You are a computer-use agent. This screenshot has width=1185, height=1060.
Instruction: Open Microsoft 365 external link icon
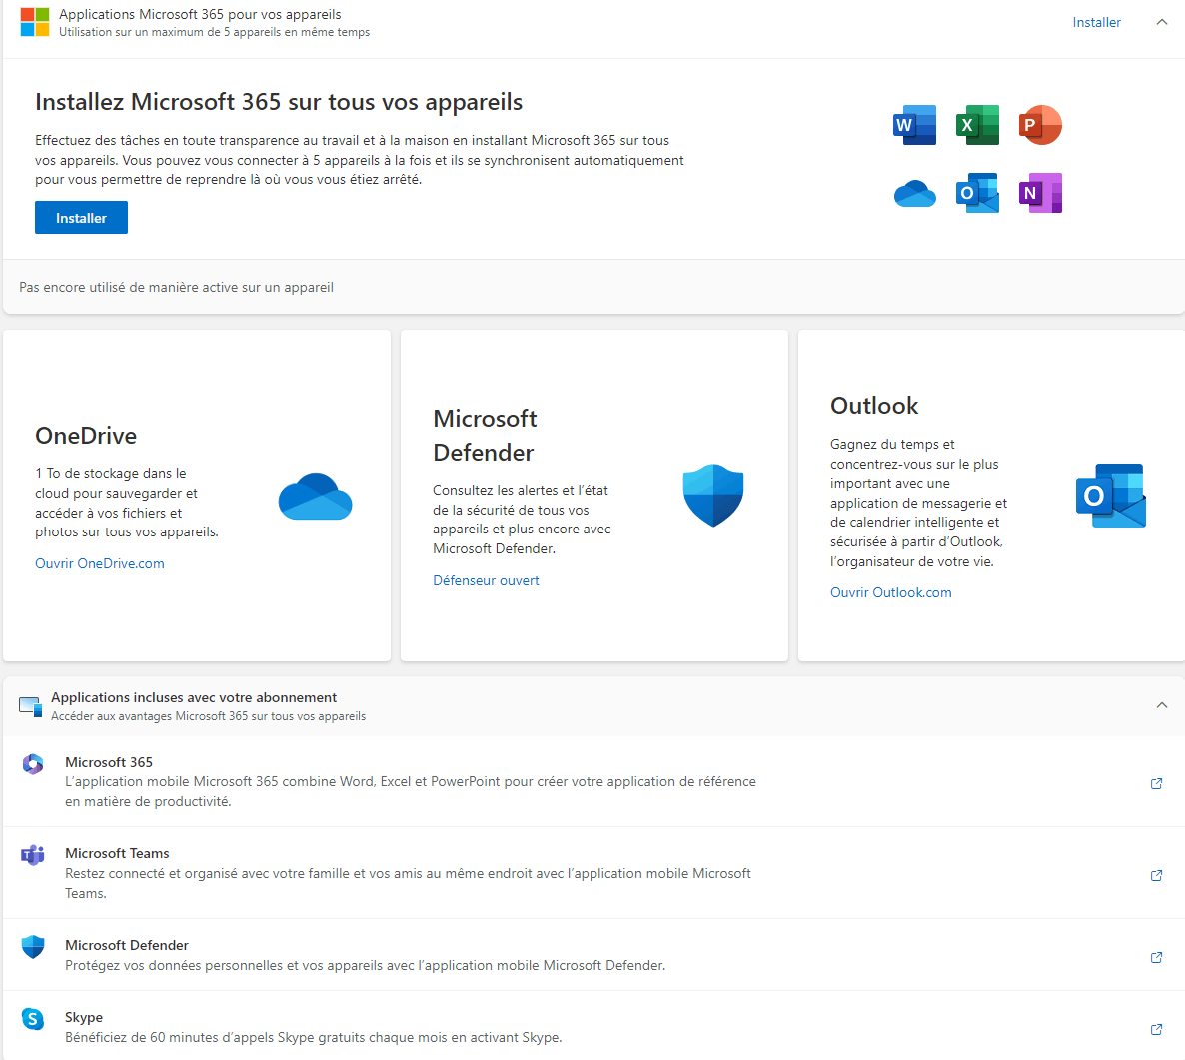coord(1156,783)
